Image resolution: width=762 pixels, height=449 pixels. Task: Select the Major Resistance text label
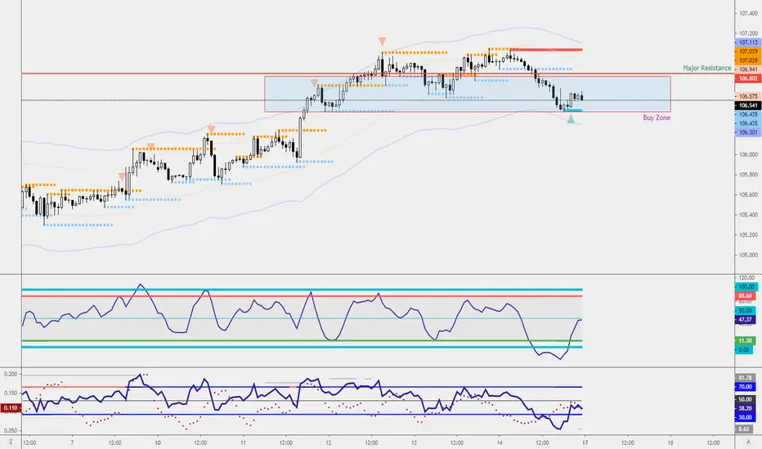(x=706, y=68)
